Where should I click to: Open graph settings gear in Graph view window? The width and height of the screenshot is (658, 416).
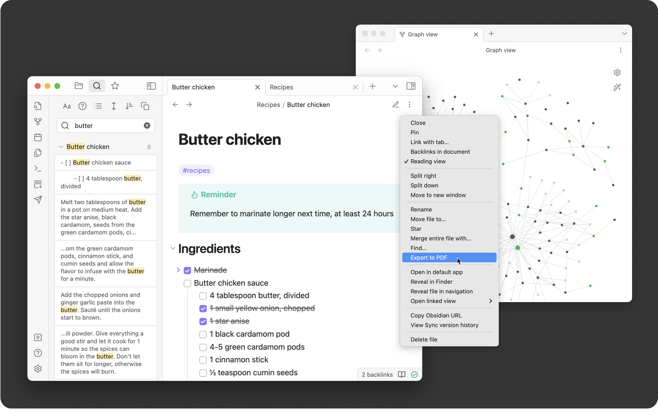pos(617,72)
